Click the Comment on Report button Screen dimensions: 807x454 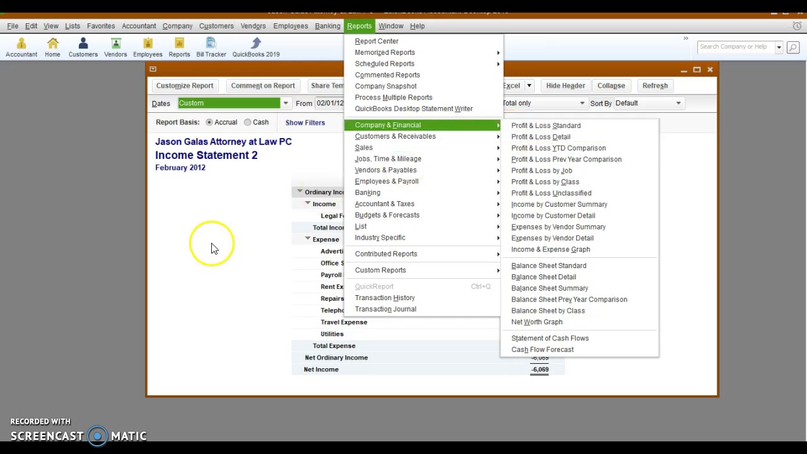click(263, 86)
